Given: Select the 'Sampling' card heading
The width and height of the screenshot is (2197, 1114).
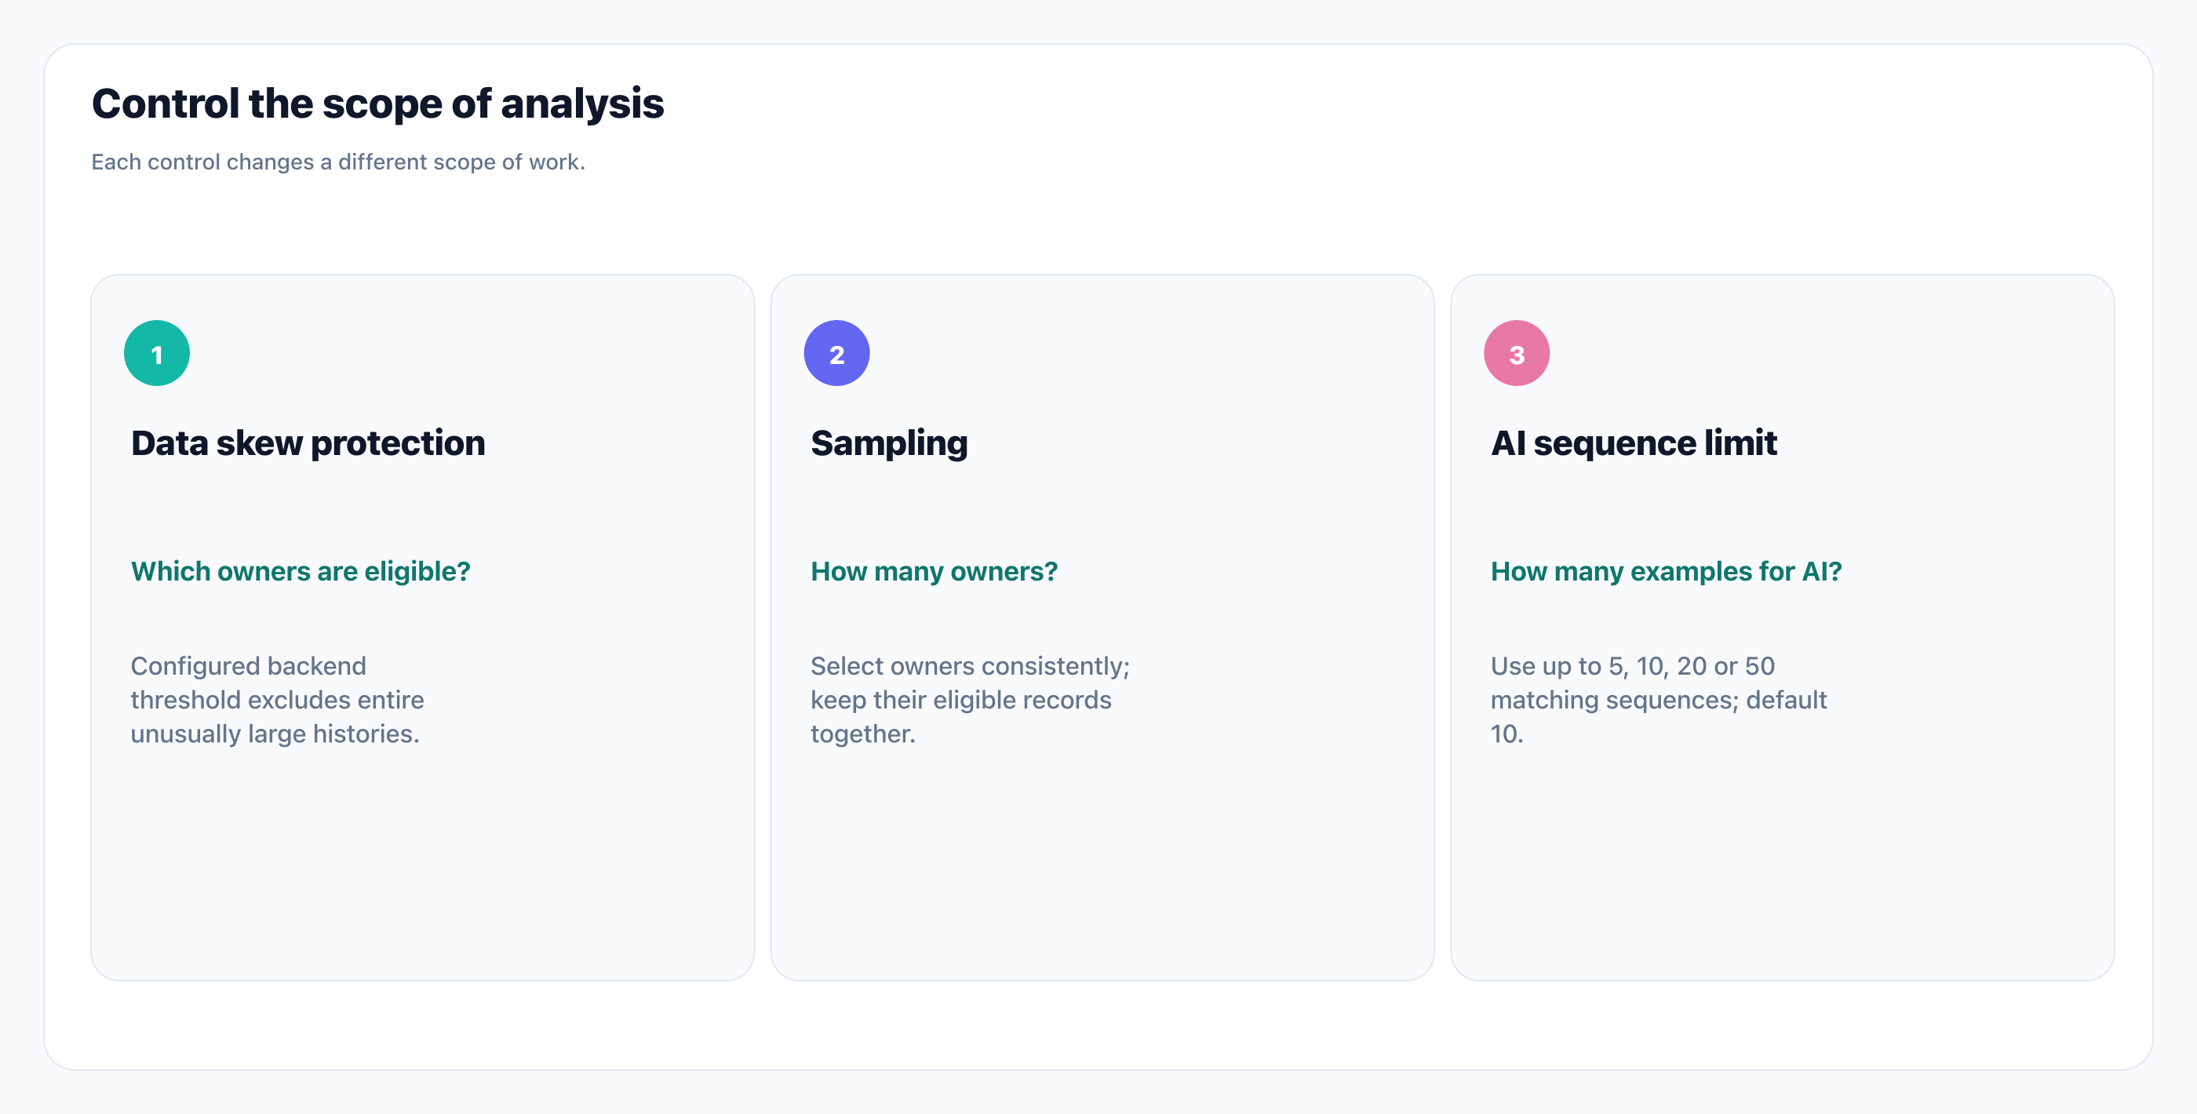Looking at the screenshot, I should (889, 443).
